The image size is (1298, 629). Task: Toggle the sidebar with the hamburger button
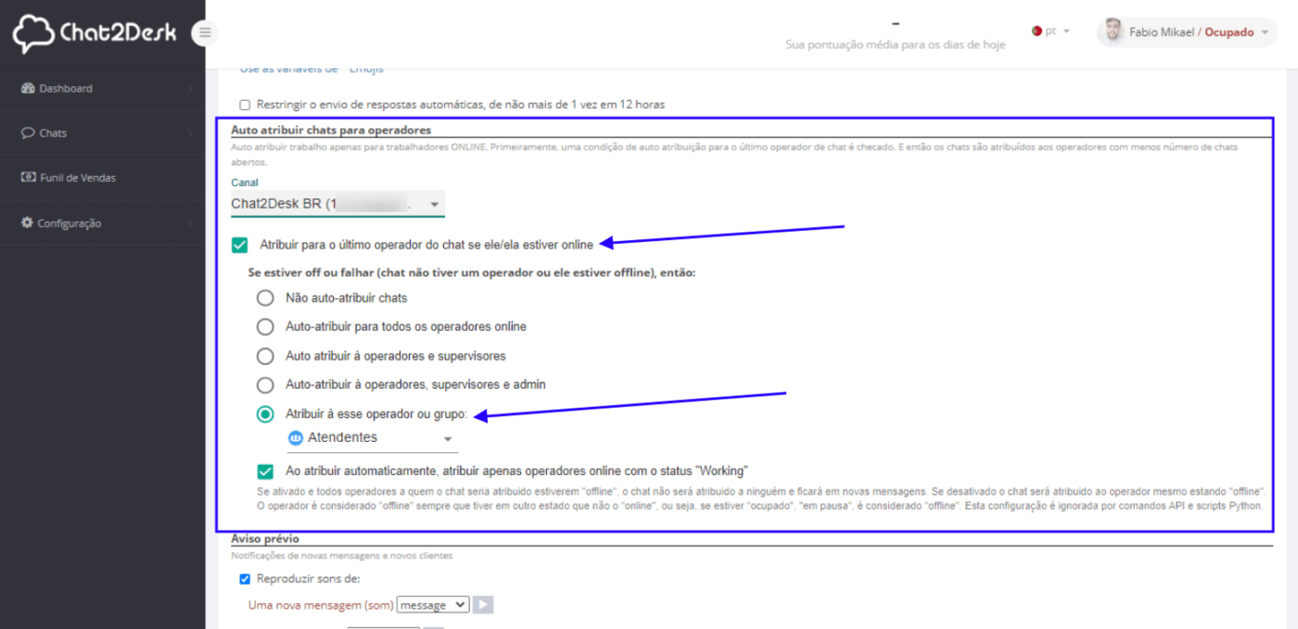point(205,33)
